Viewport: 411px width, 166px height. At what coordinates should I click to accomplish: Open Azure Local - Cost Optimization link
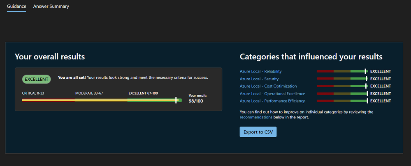pyautogui.click(x=268, y=86)
